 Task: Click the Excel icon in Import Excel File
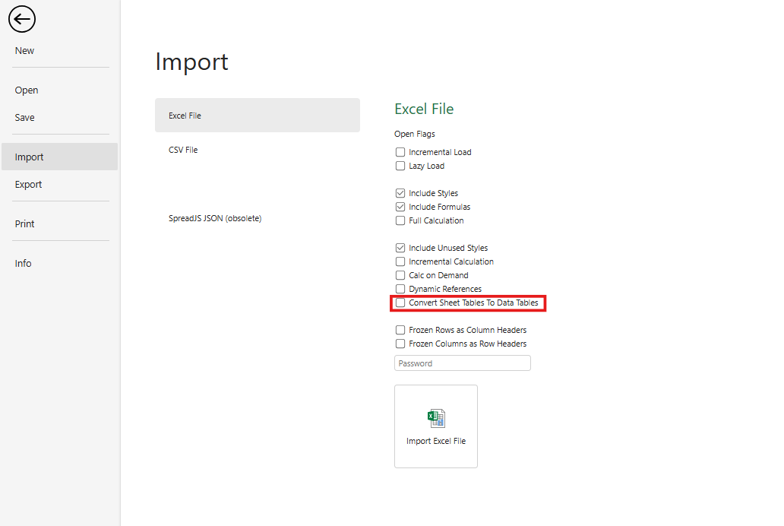click(x=436, y=418)
